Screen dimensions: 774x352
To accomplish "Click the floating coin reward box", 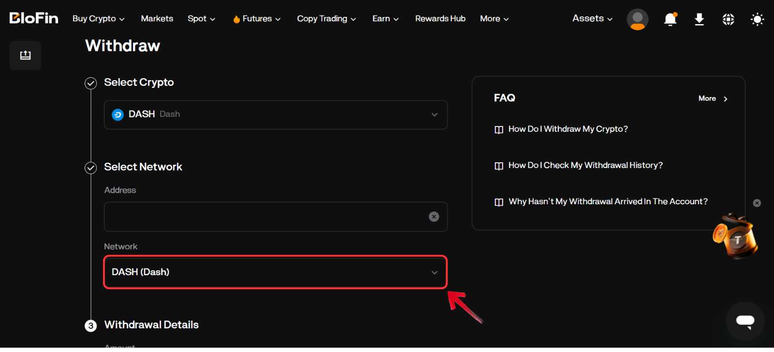I will tap(735, 237).
